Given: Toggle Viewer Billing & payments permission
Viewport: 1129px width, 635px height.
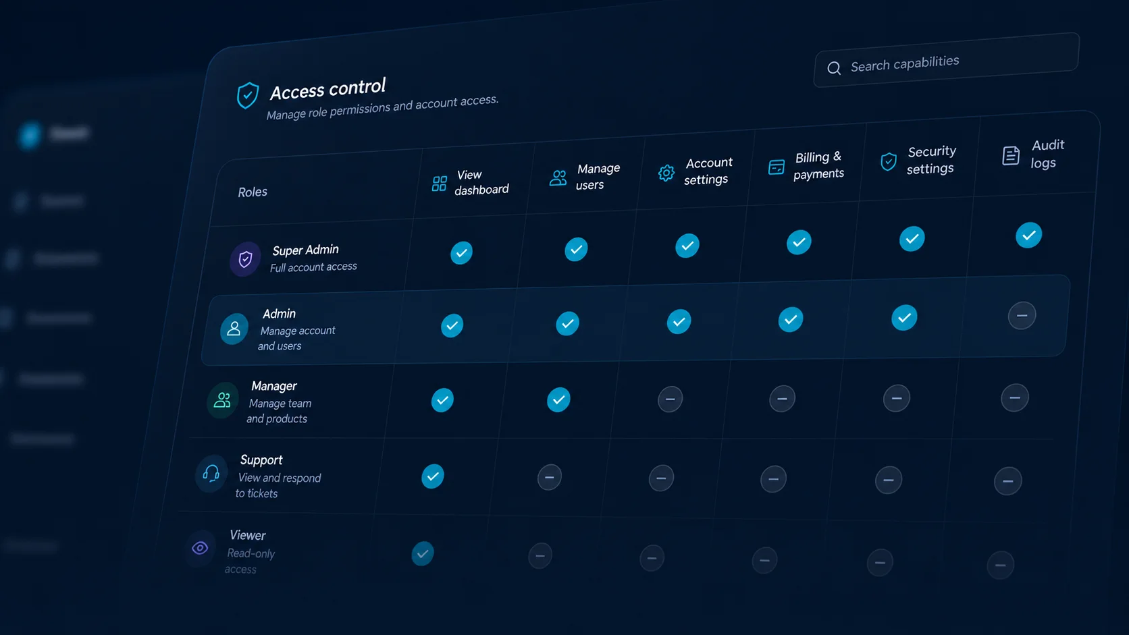Looking at the screenshot, I should [764, 560].
